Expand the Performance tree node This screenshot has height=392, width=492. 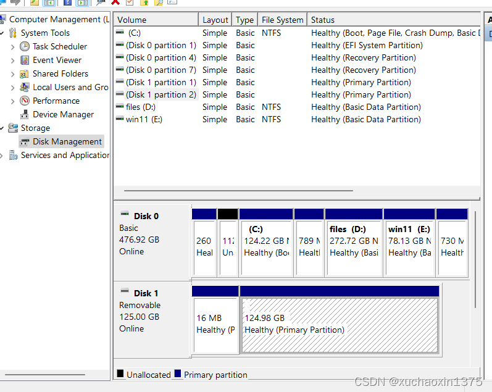tap(13, 101)
